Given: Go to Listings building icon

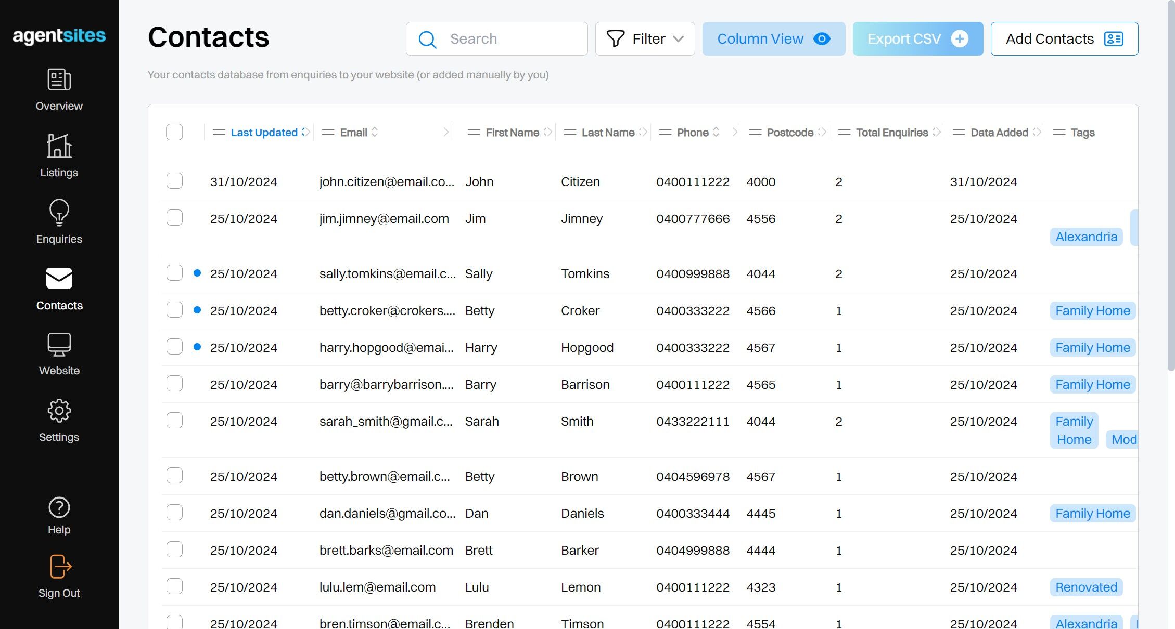Looking at the screenshot, I should click(59, 146).
